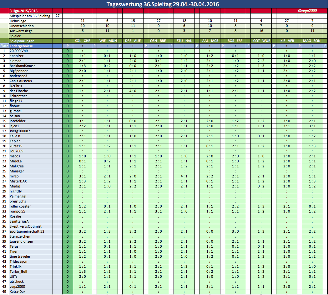Click player name time traveler

pyautogui.click(x=20, y=257)
